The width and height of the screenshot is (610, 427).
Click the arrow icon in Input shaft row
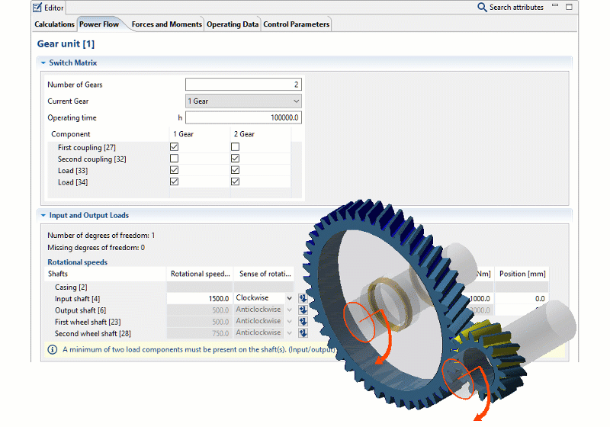pyautogui.click(x=303, y=298)
